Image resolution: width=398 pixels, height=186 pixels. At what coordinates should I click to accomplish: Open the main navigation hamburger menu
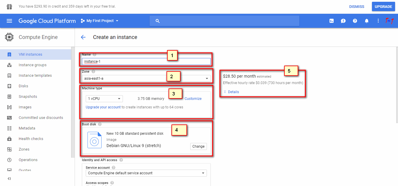click(x=9, y=21)
